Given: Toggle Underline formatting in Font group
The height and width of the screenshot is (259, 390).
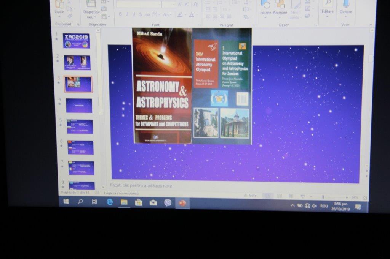Looking at the screenshot, I should coord(134,14).
